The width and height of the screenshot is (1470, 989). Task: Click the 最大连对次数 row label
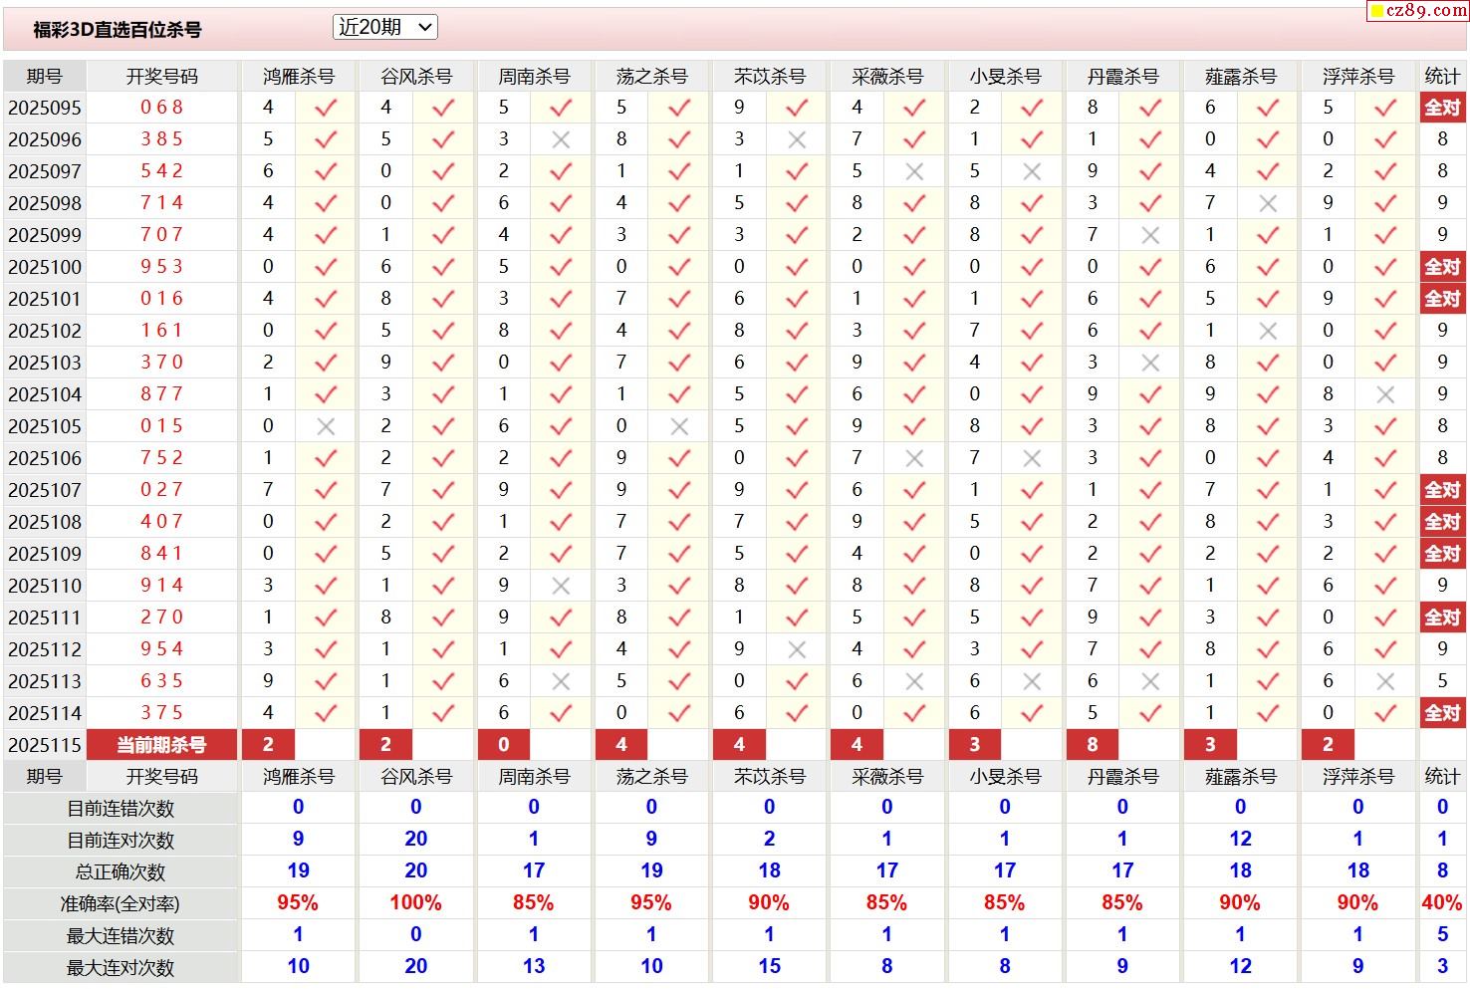coord(121,968)
